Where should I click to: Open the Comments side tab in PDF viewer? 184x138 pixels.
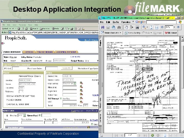click(100, 118)
